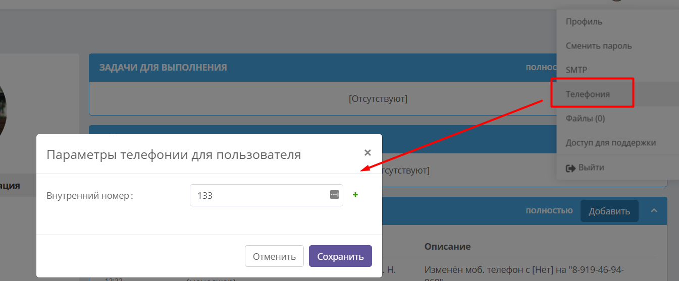Click полностью link next to Добавить

click(549, 211)
